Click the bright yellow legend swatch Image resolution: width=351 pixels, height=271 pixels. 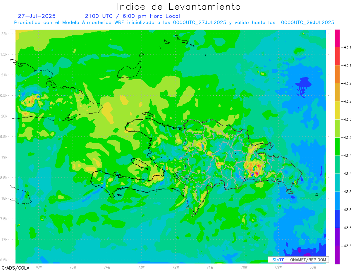click(x=337, y=110)
